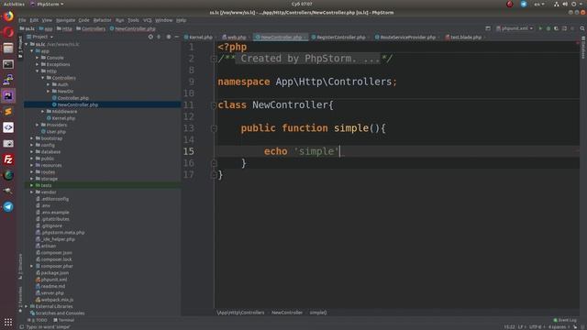Click the Debug bug icon in the toolbar
Viewport: 587px width, 330px height.
pos(548,28)
